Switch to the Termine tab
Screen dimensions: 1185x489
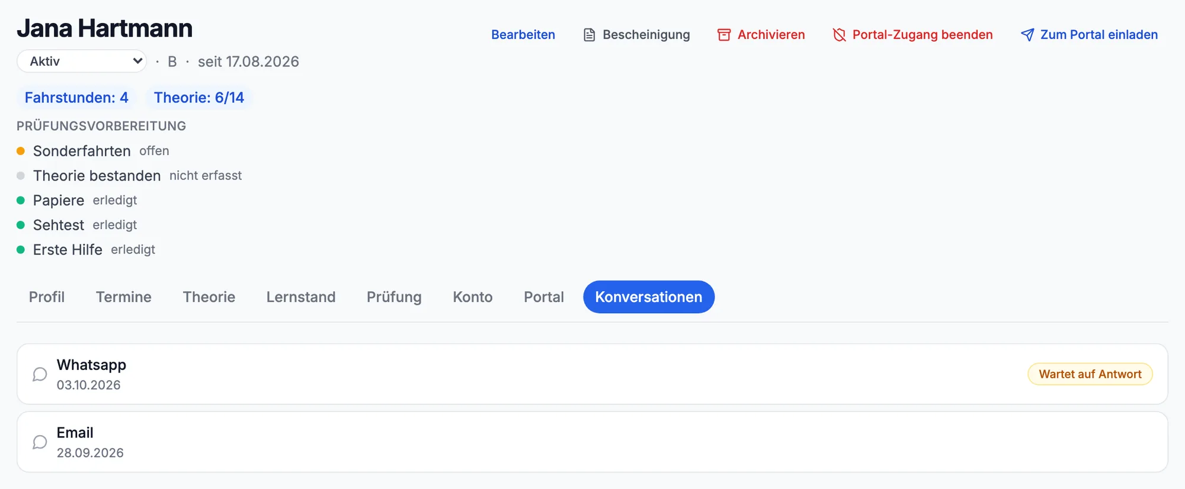124,297
